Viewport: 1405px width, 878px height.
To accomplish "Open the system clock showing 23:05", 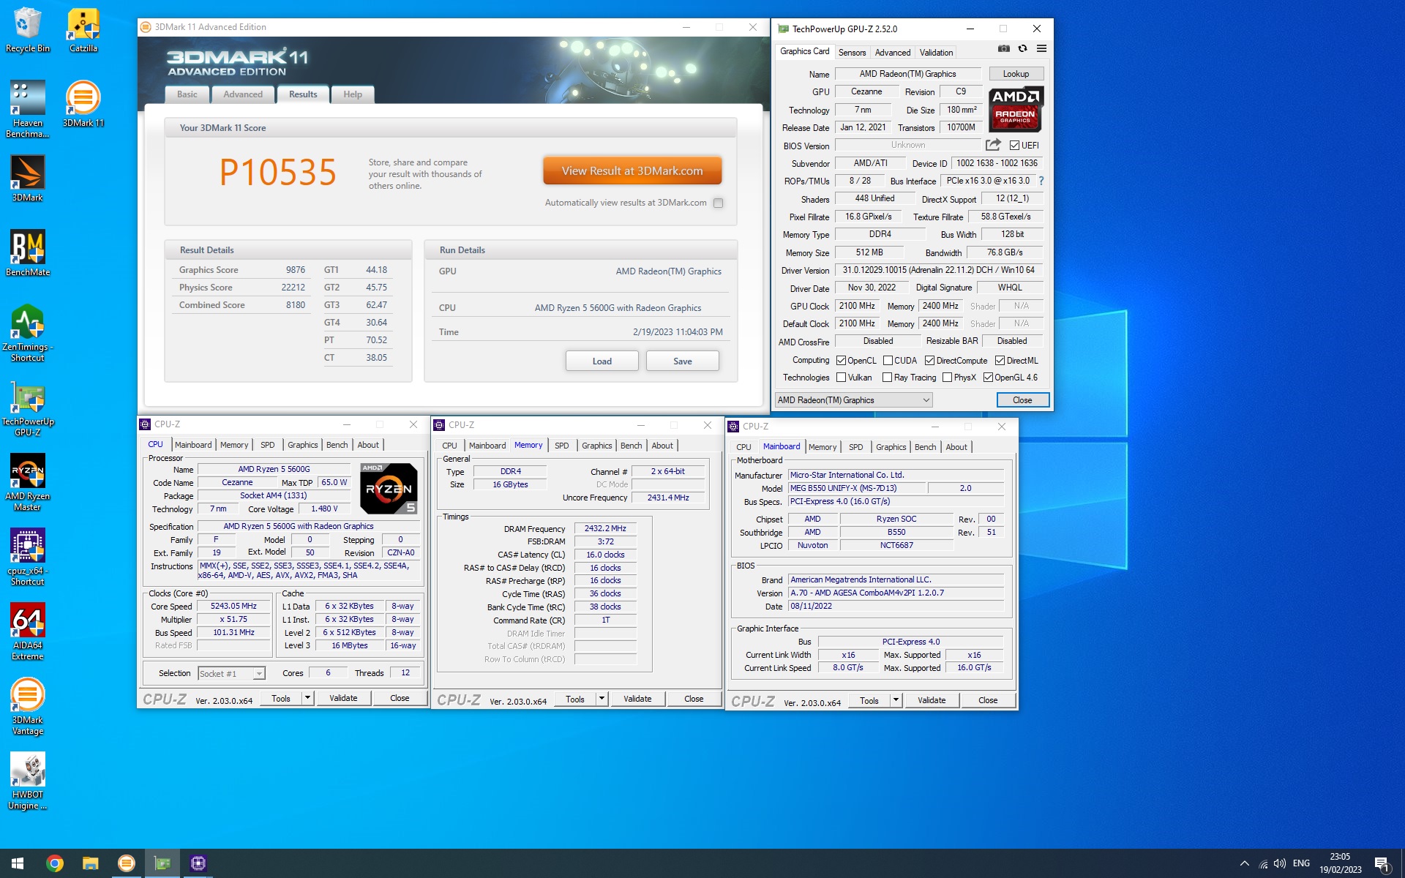I will 1340,863.
